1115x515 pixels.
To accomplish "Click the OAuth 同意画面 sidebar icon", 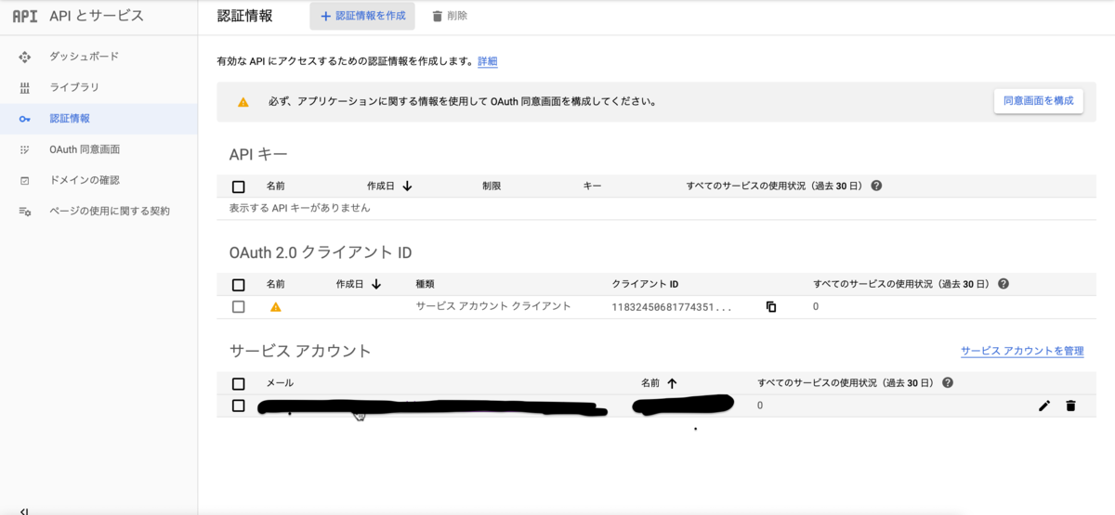I will coord(25,149).
